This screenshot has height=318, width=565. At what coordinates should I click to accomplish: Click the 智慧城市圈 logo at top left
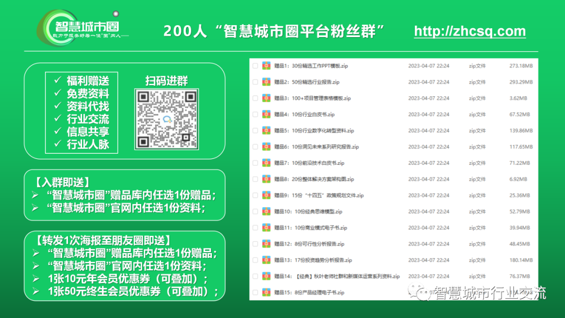point(82,28)
